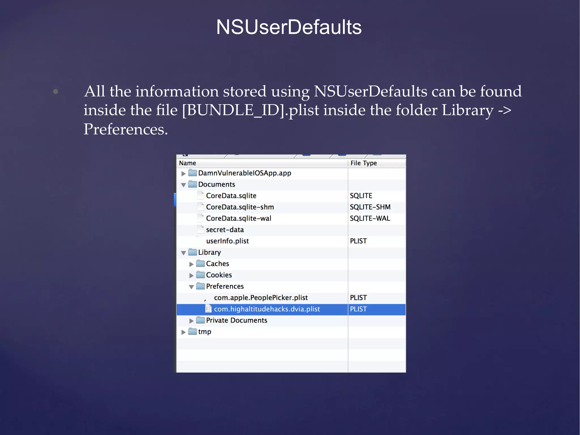This screenshot has width=580, height=435.
Task: Click the DamnVulnerableIOSApp.app folder icon
Action: coord(193,172)
